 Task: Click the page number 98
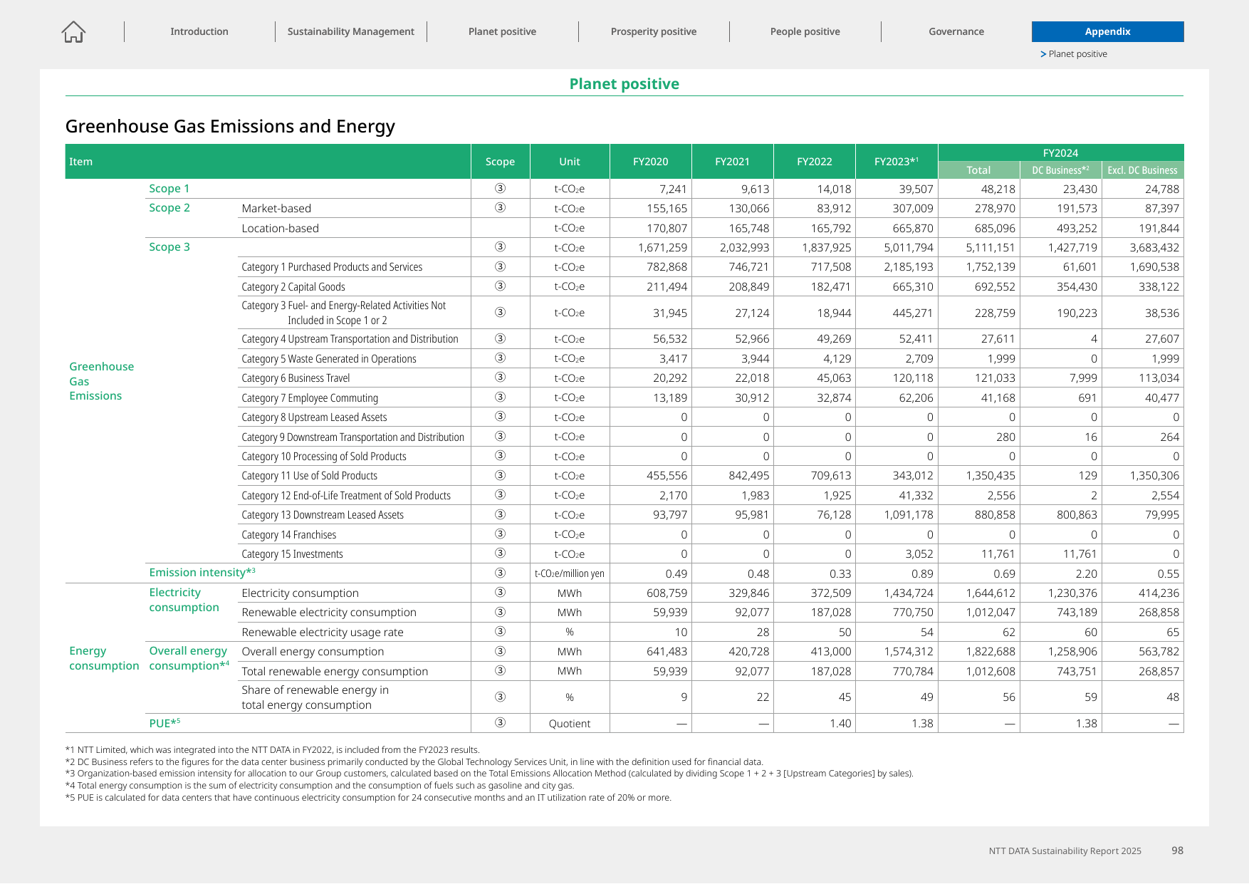(x=1178, y=851)
